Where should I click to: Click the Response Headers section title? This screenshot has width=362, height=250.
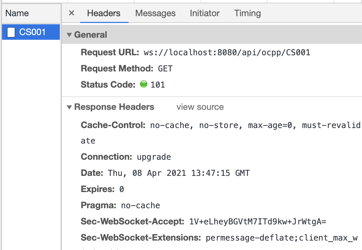114,107
